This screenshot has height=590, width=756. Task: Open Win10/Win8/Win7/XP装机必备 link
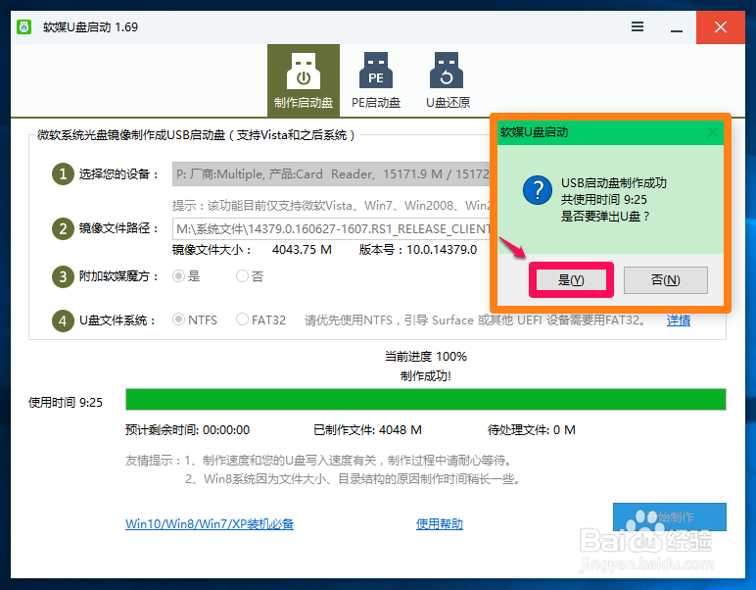210,524
